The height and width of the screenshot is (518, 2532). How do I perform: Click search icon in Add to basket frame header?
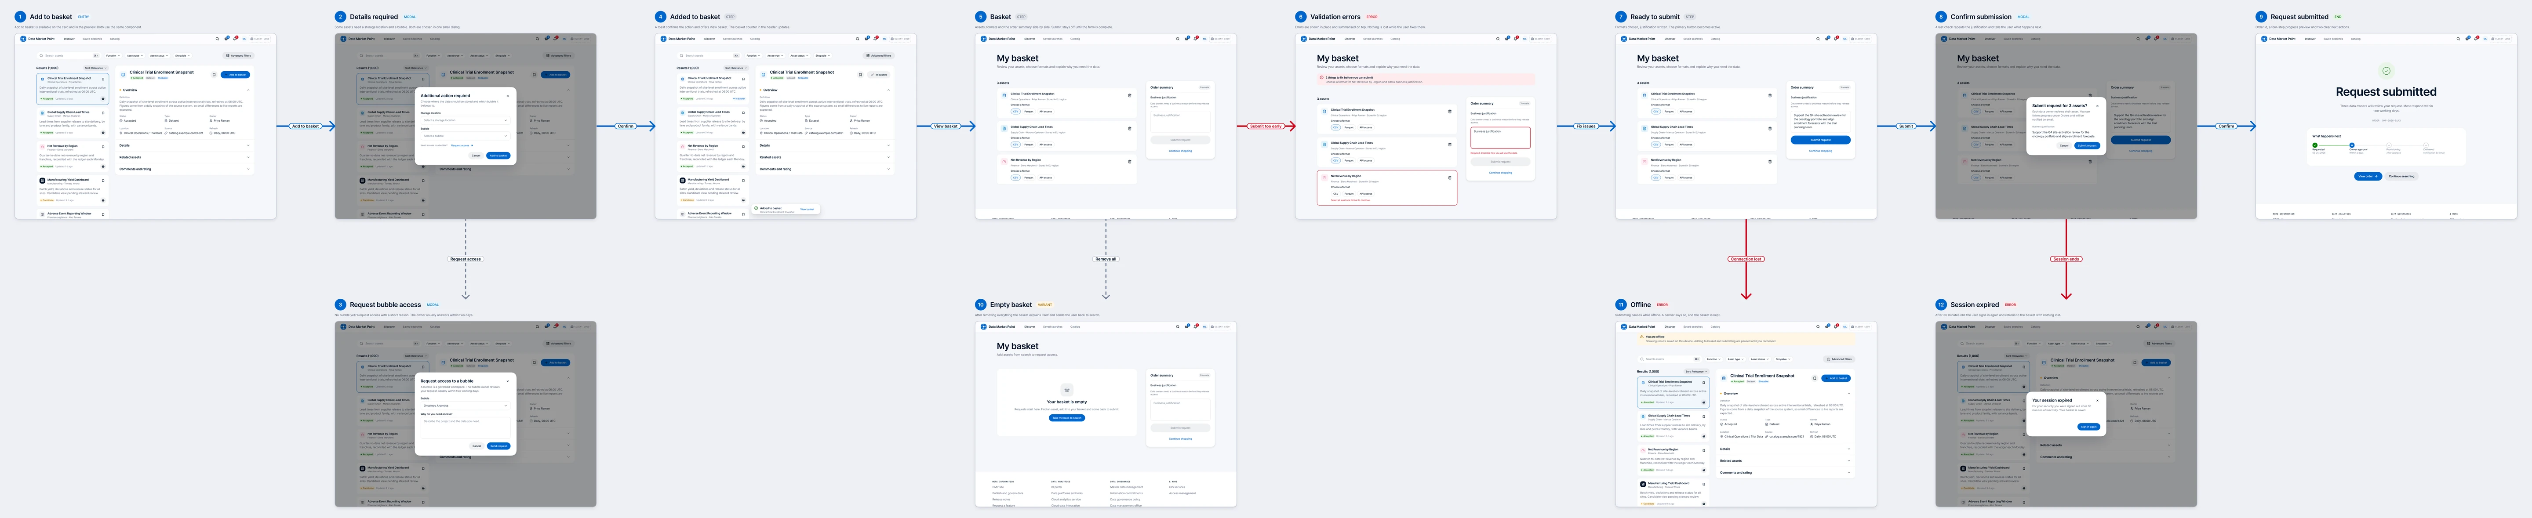point(217,39)
